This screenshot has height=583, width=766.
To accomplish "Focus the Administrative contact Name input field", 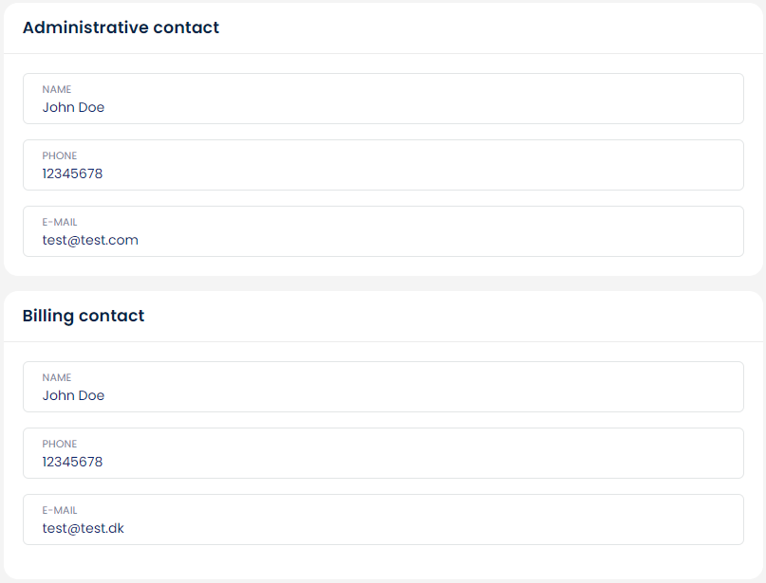I will [x=383, y=99].
